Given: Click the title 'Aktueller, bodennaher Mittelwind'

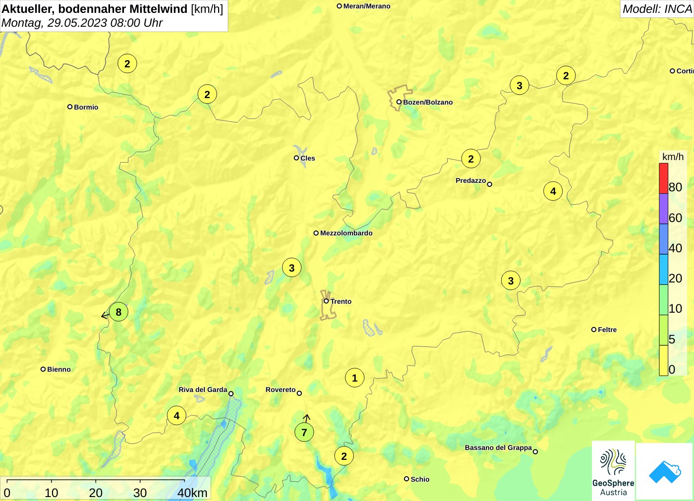Looking at the screenshot, I should tap(95, 8).
